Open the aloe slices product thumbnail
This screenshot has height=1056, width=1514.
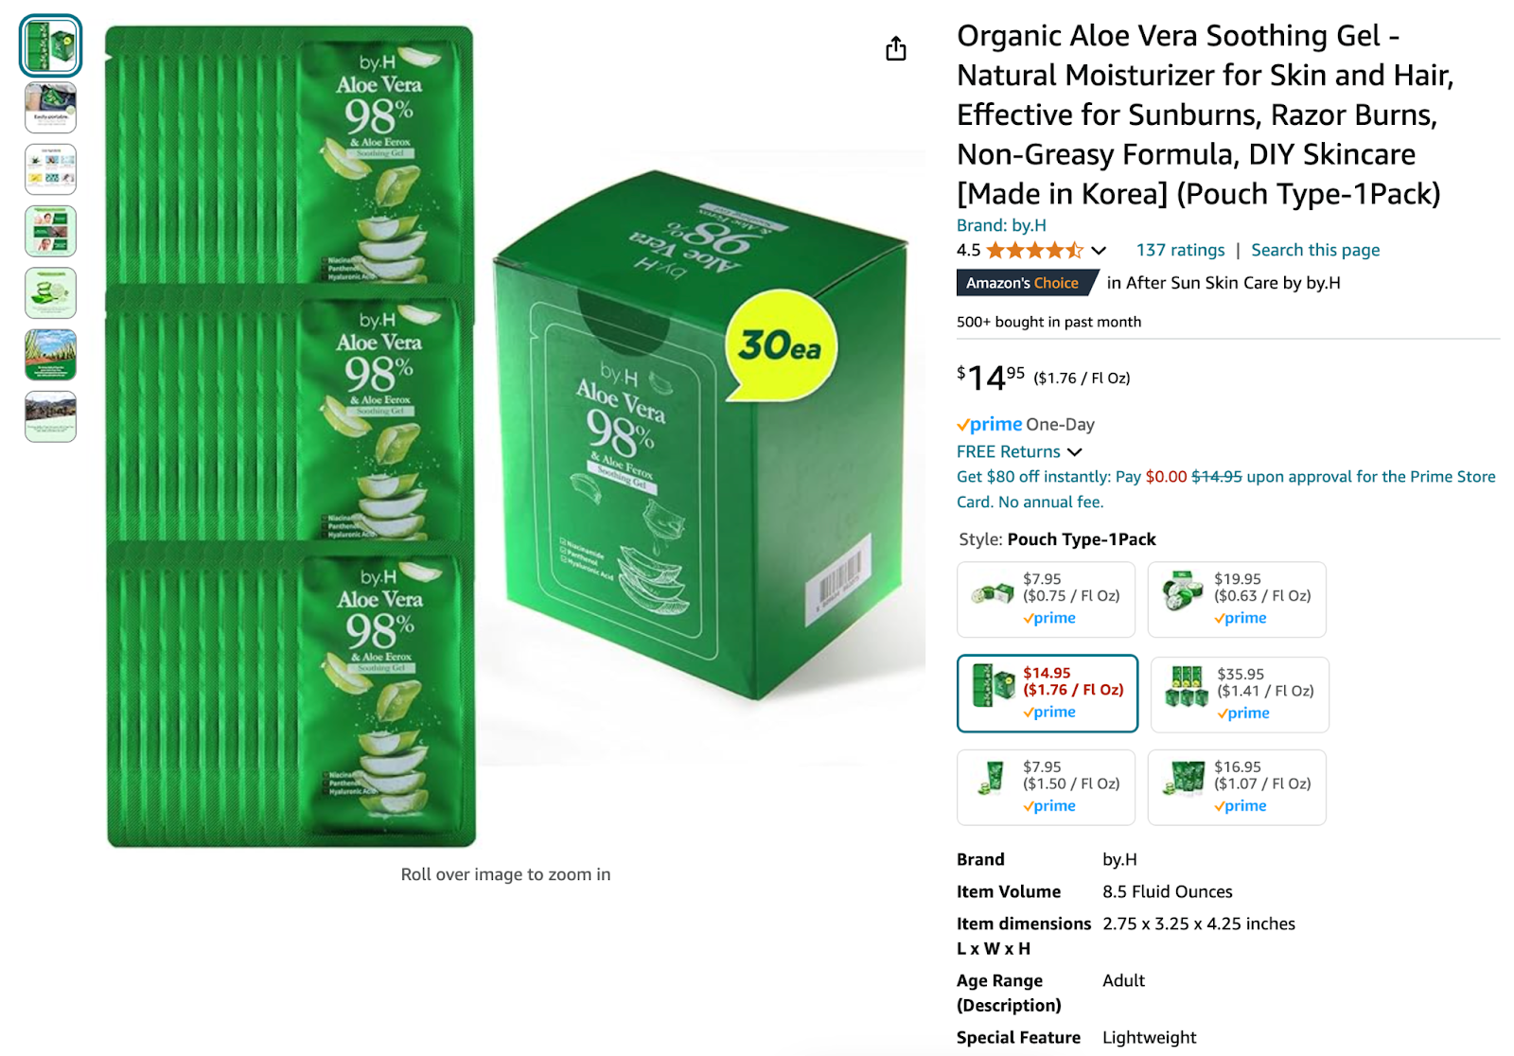point(50,293)
